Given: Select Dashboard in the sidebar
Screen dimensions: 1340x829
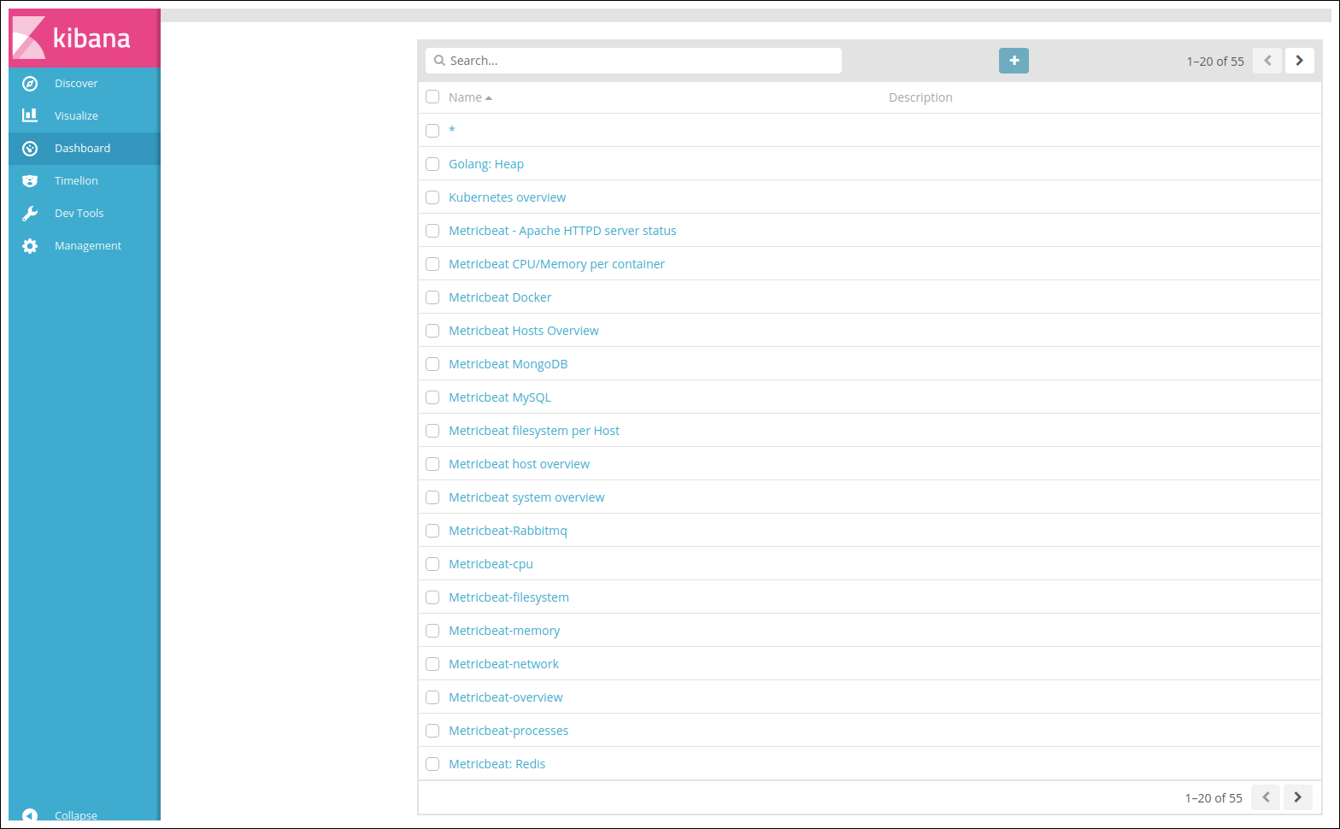Looking at the screenshot, I should point(82,148).
